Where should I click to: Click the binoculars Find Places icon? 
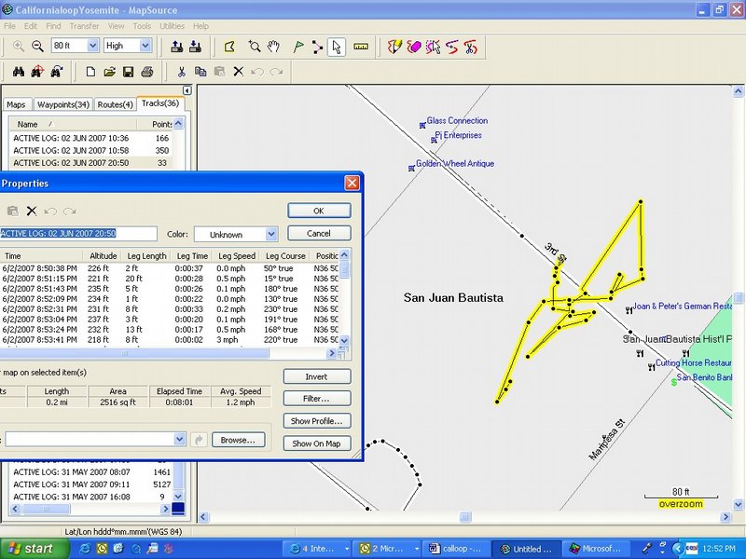[x=17, y=72]
